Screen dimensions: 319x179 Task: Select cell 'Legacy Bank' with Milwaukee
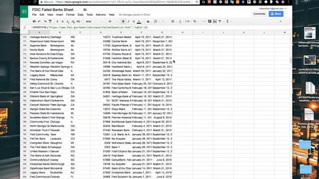[x=39, y=75]
